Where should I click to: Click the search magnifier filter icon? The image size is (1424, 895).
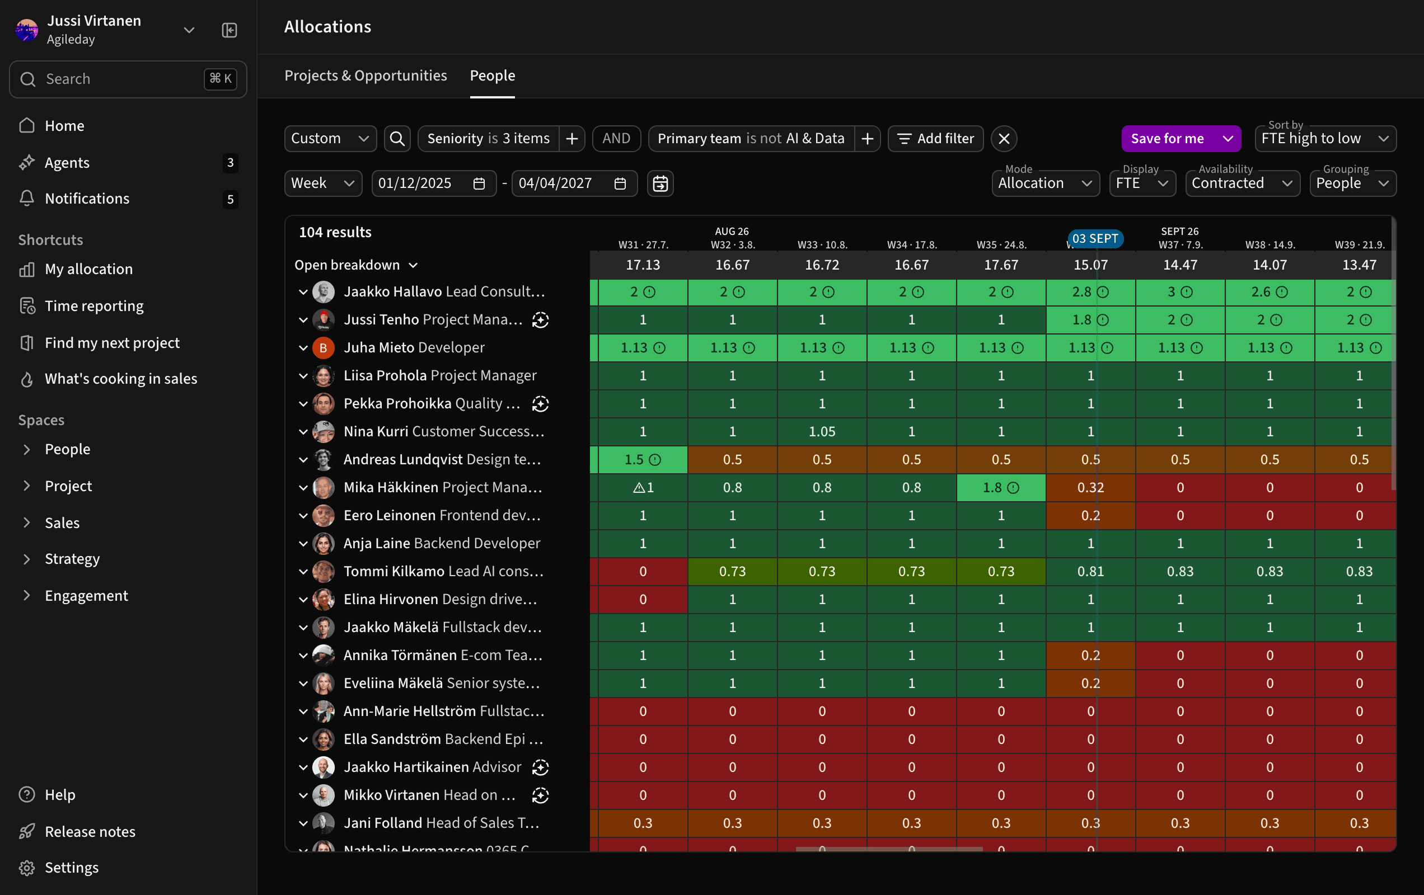click(397, 138)
